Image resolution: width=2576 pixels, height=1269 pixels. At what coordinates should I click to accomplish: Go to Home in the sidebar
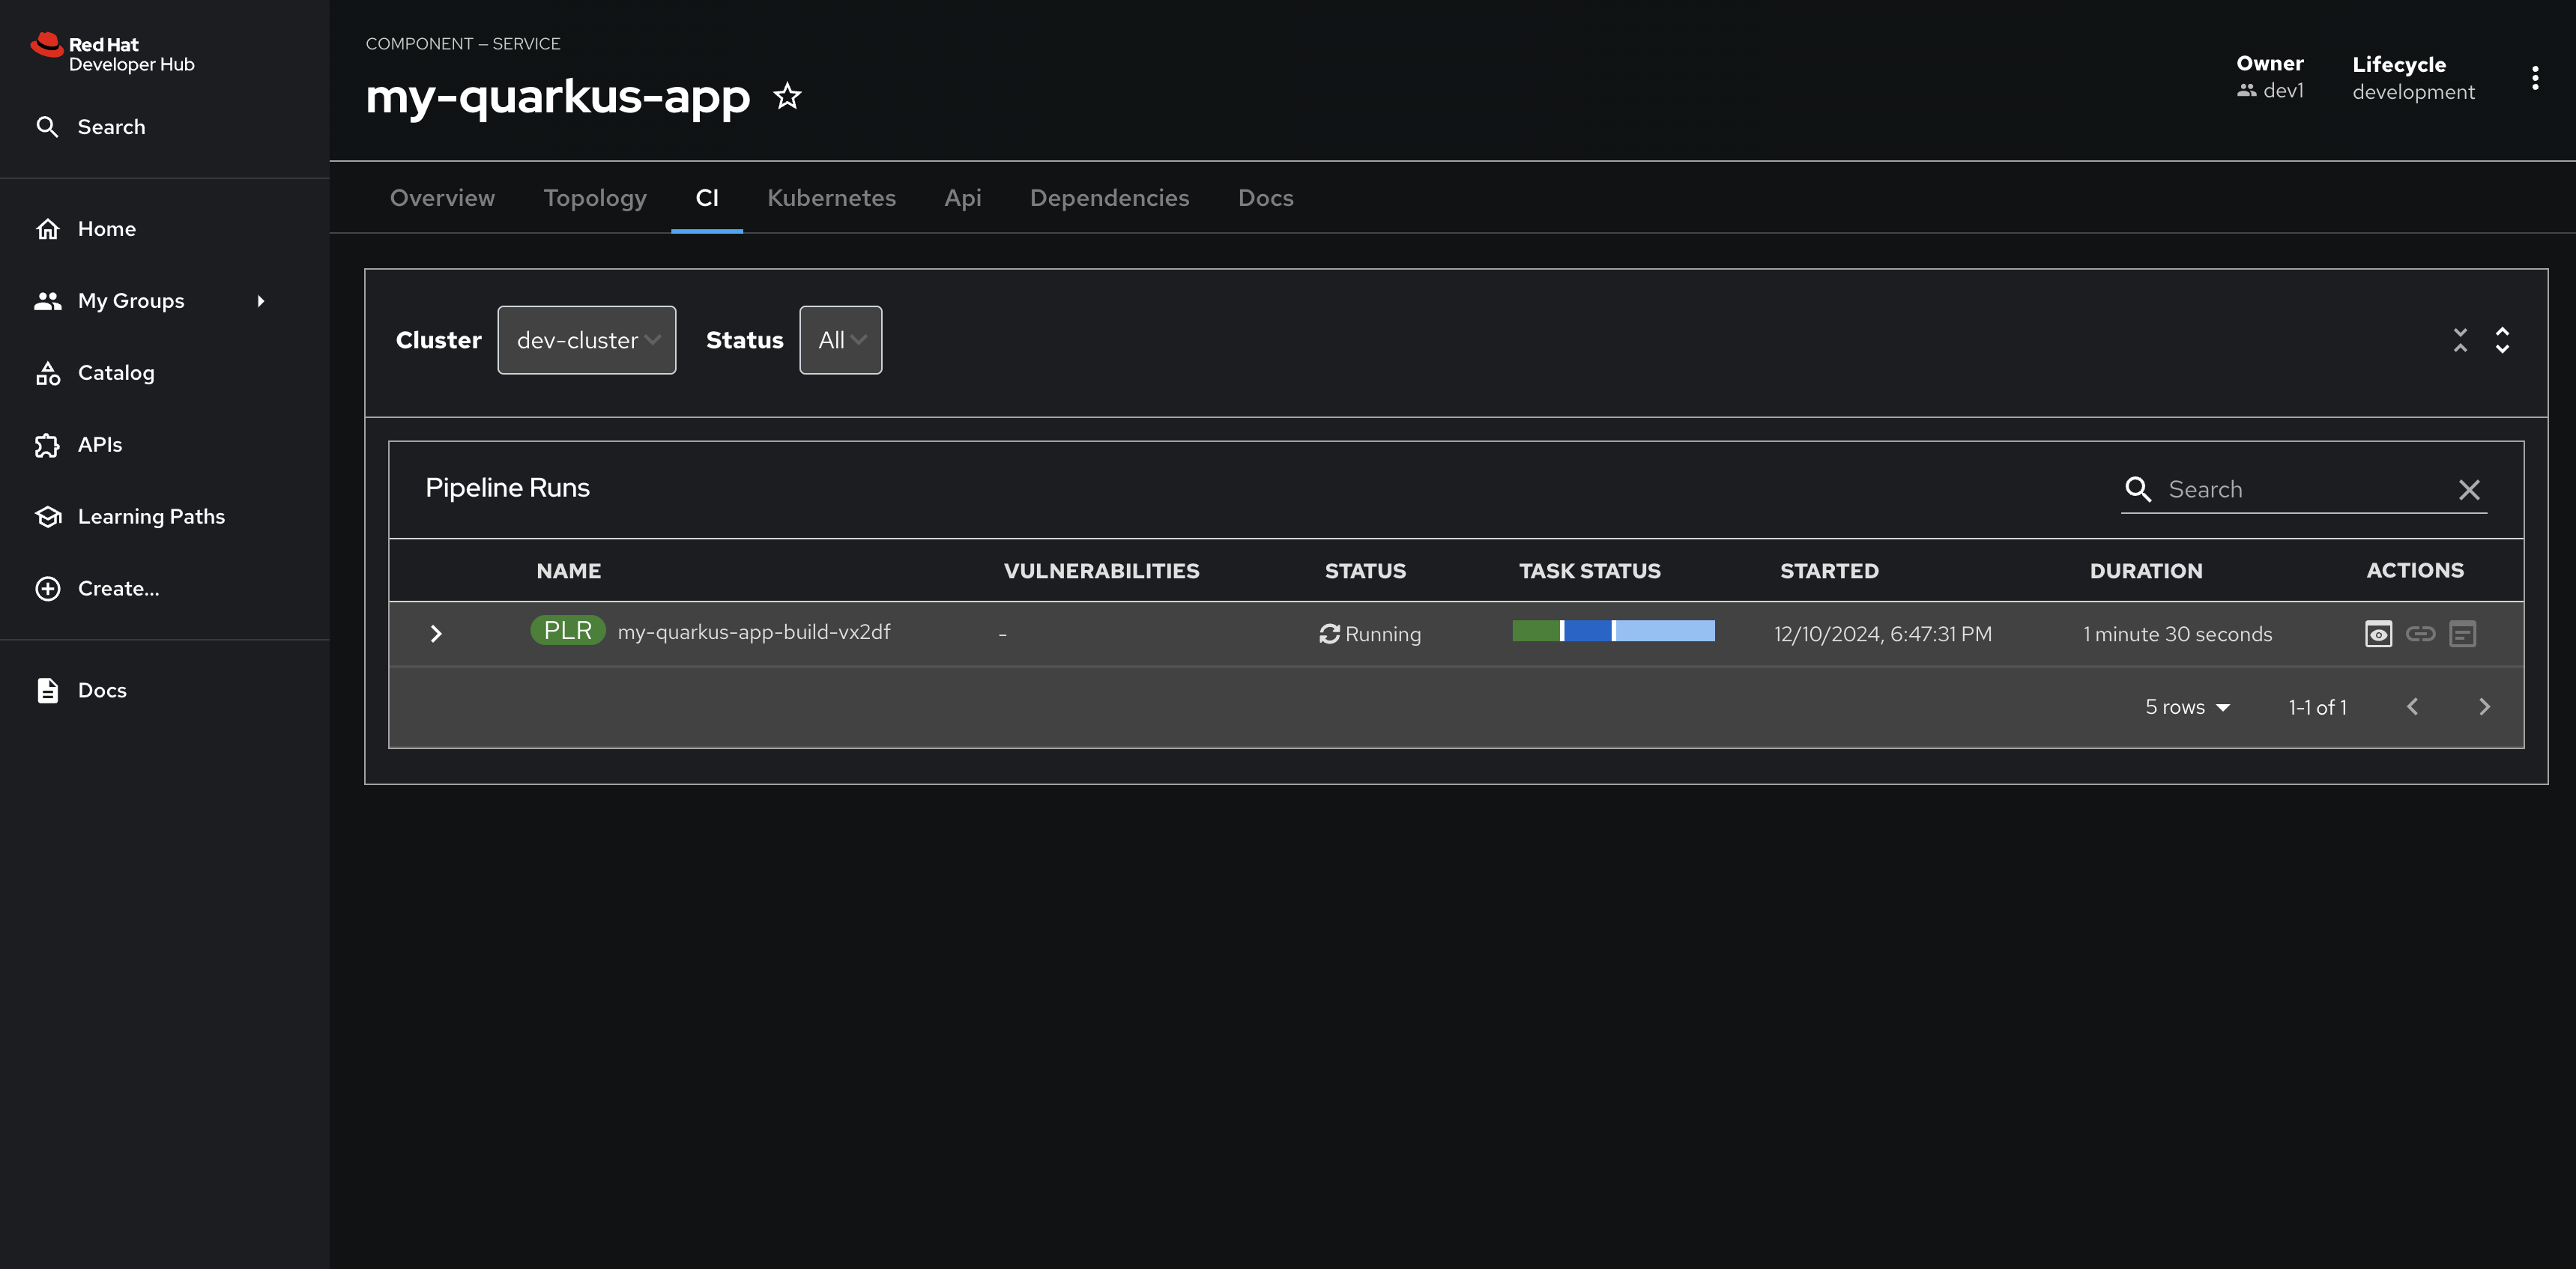coord(86,229)
